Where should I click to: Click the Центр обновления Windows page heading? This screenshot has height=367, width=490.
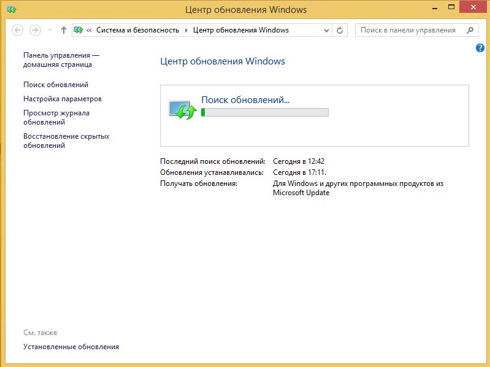point(223,61)
